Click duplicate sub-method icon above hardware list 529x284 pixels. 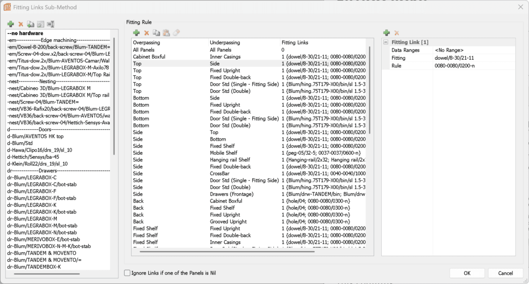30,24
